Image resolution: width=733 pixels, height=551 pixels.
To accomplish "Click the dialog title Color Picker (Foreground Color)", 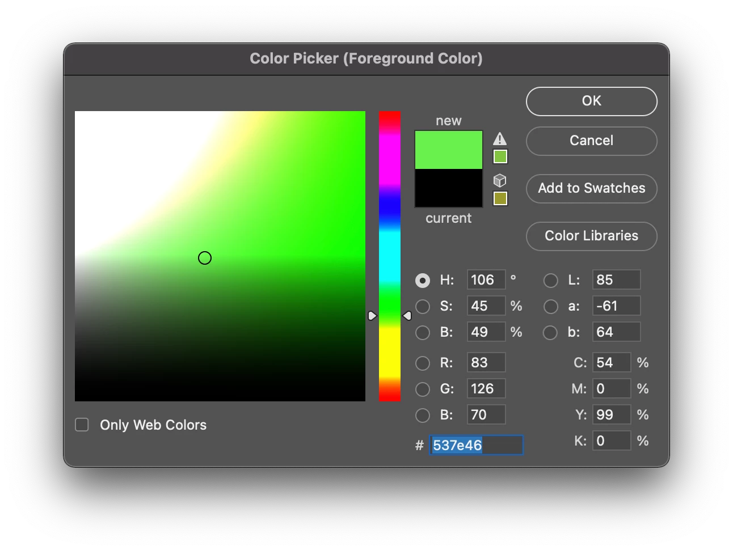I will pyautogui.click(x=366, y=58).
